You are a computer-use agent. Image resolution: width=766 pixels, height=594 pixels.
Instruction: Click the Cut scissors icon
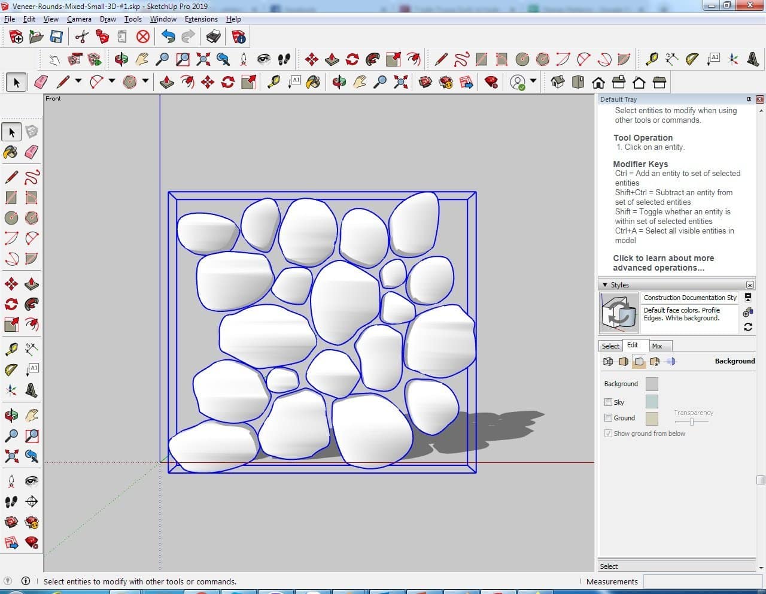click(x=82, y=37)
